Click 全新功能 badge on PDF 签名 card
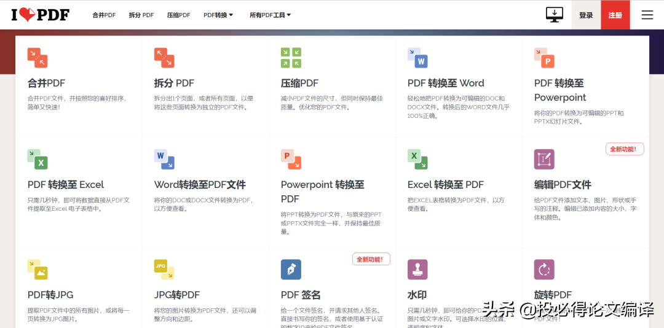 [x=371, y=259]
